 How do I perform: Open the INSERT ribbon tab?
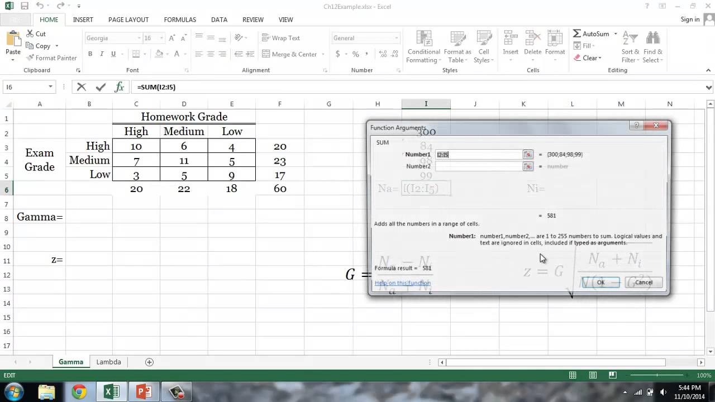[83, 20]
